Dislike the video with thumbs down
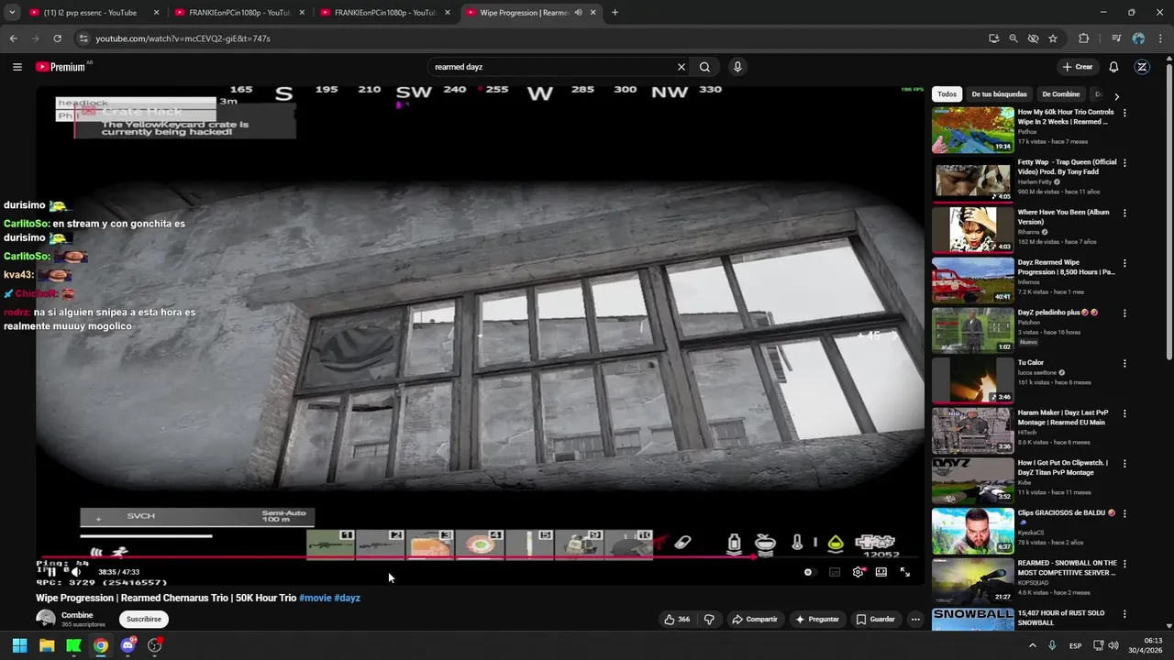 coord(709,620)
